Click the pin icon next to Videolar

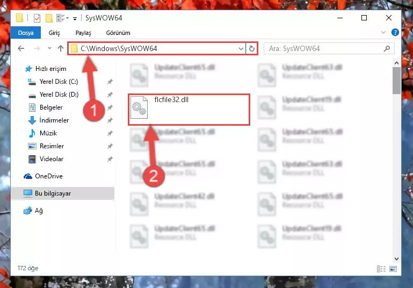click(x=110, y=159)
